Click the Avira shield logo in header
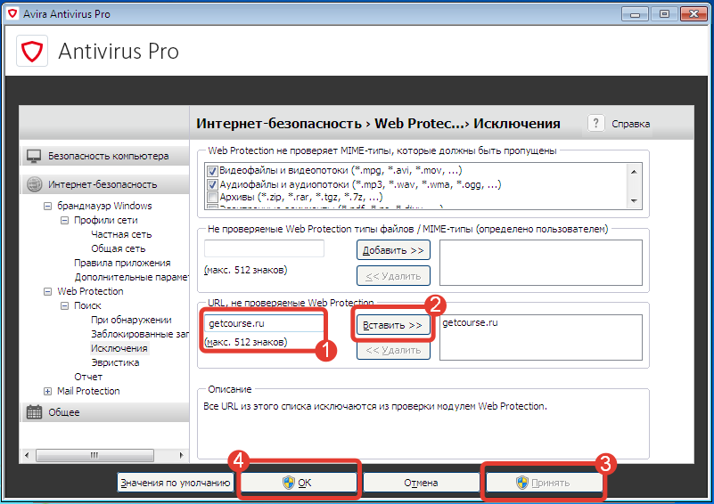This screenshot has height=504, width=714. point(32,51)
